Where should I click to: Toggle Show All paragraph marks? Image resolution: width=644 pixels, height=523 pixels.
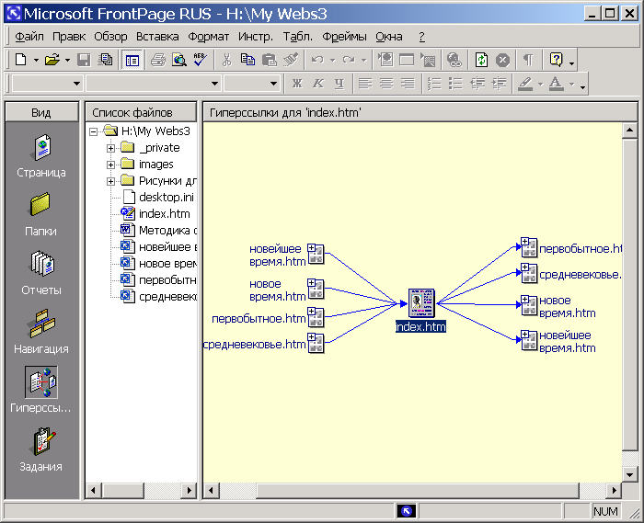pos(528,60)
